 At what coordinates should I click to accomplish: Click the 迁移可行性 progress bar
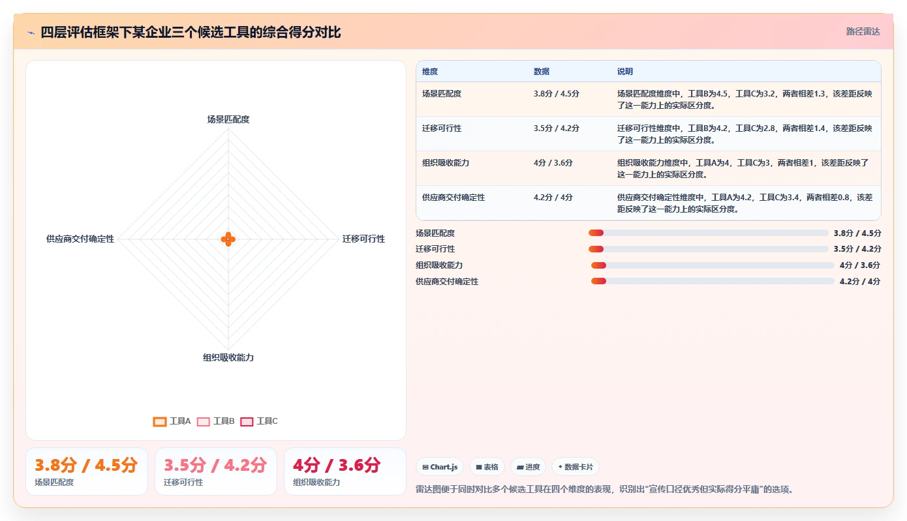[708, 249]
